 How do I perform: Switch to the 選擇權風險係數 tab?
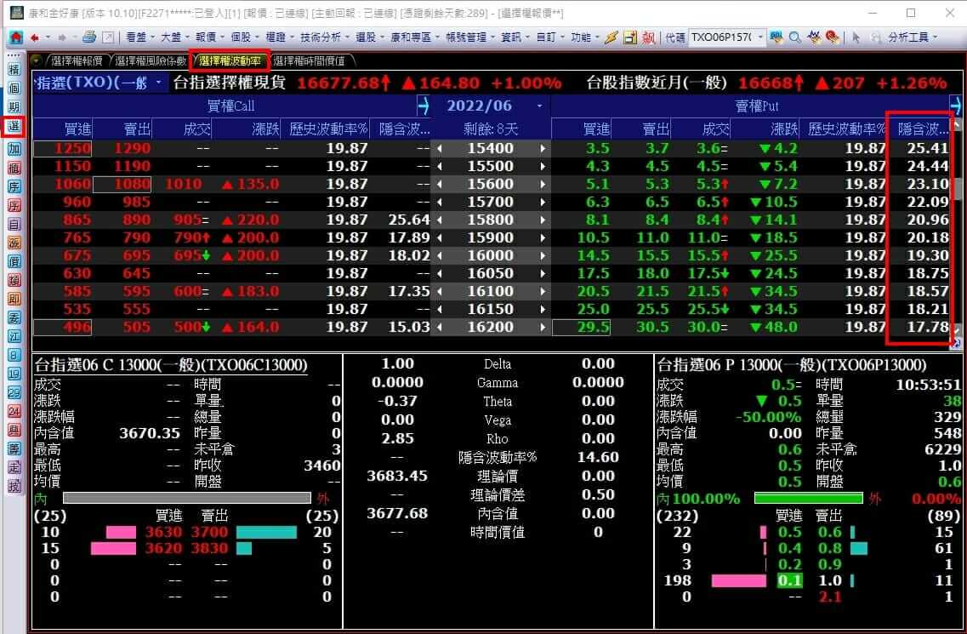[x=150, y=60]
